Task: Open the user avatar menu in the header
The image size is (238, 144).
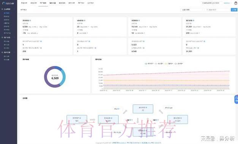Action: click(x=236, y=3)
